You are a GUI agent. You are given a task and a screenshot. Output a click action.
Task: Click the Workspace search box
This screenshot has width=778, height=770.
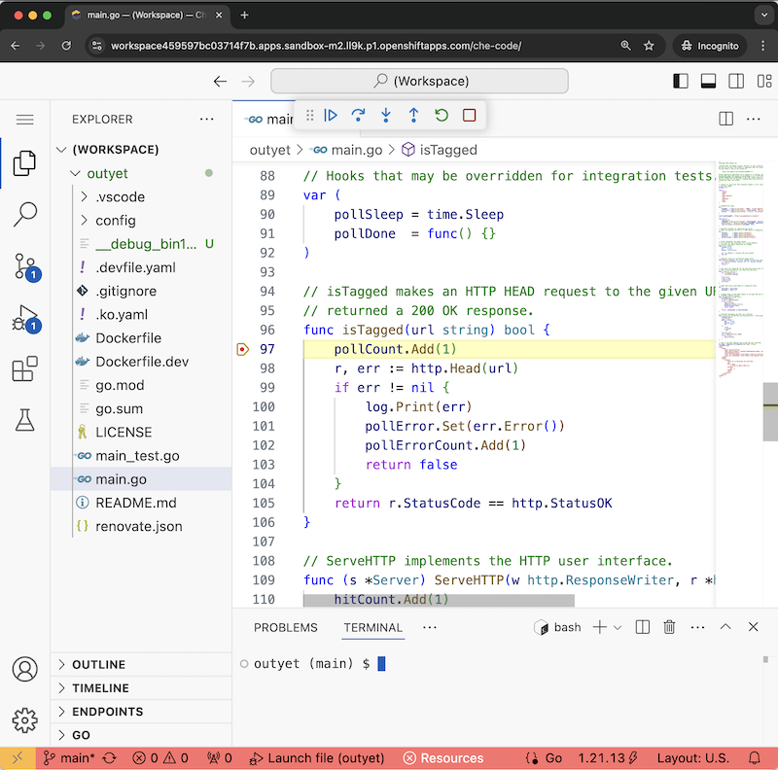(x=434, y=82)
